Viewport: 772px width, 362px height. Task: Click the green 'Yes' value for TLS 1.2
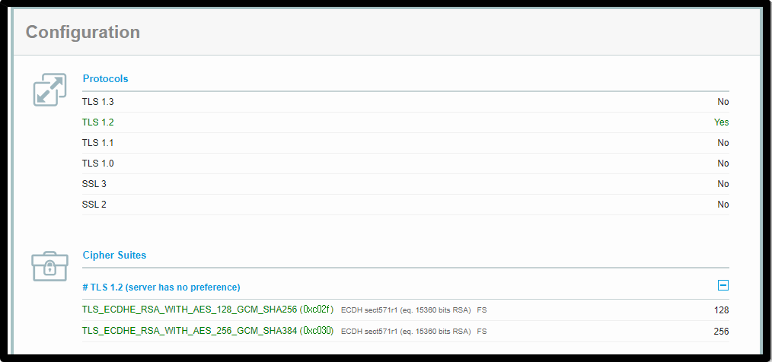721,122
